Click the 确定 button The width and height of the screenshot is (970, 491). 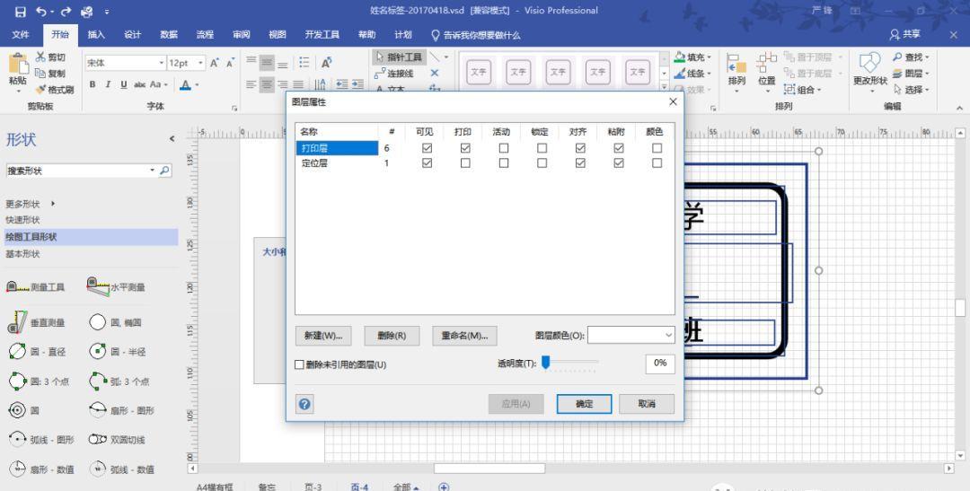584,404
